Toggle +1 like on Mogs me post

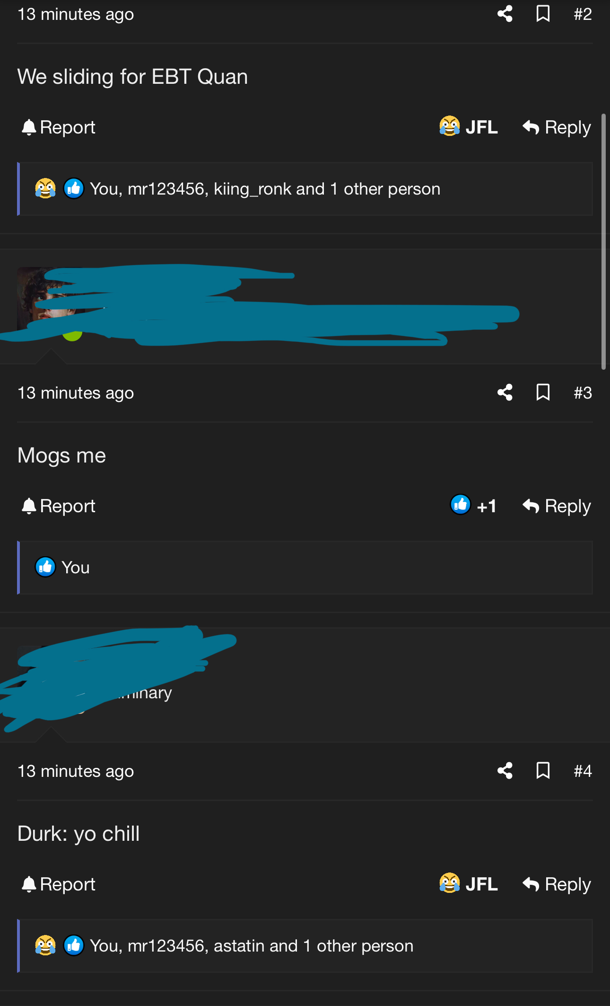473,506
